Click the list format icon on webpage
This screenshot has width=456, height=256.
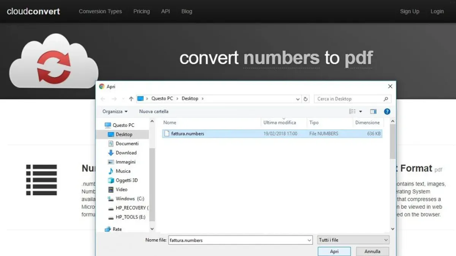pos(41,180)
